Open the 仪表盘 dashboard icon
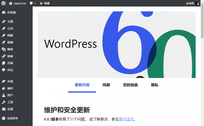The height and width of the screenshot is (126, 204). [x=3, y=13]
